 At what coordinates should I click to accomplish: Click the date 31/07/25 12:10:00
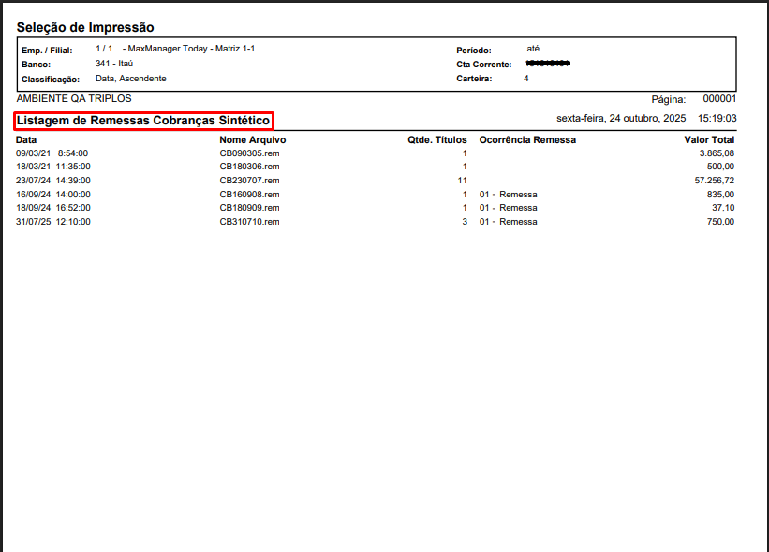pyautogui.click(x=52, y=222)
